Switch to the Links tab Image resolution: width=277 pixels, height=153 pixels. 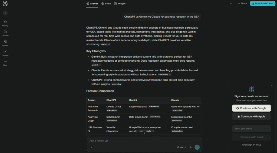tap(106, 4)
